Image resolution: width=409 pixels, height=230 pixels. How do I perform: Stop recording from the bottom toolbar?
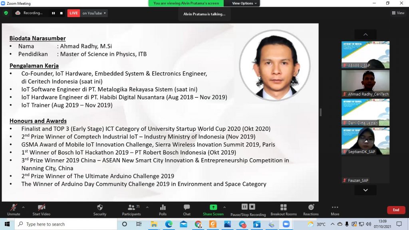point(252,207)
